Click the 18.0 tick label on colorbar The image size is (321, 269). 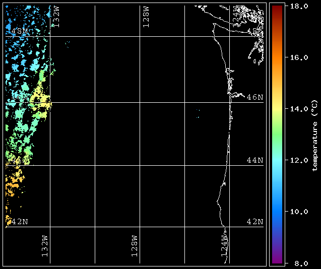(298, 6)
